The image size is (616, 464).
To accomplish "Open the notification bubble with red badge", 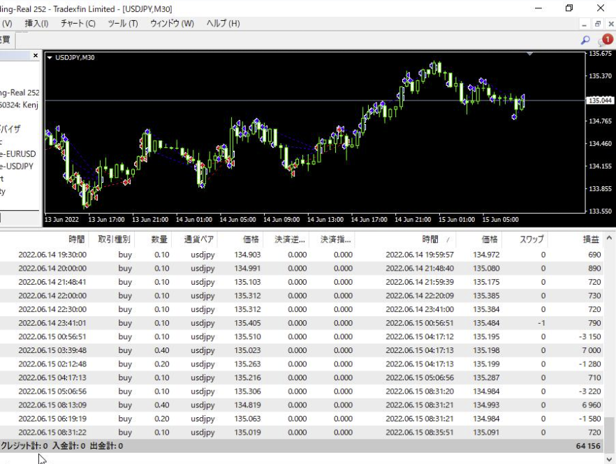I will point(606,40).
